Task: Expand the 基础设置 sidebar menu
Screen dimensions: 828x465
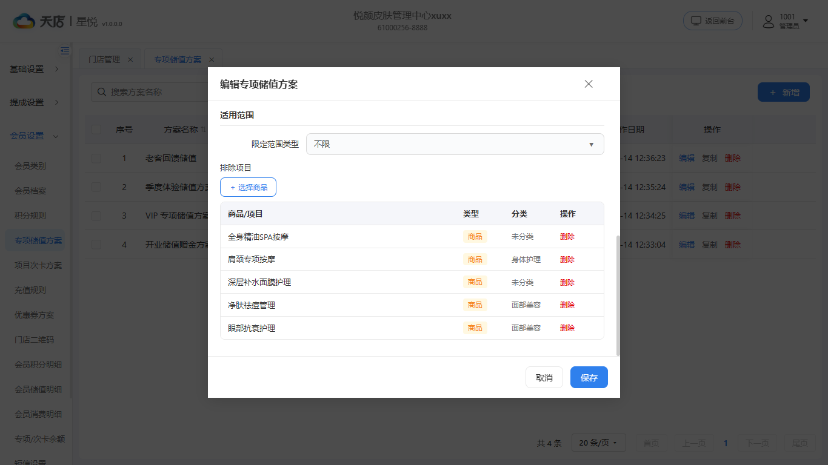Action: tap(35, 69)
